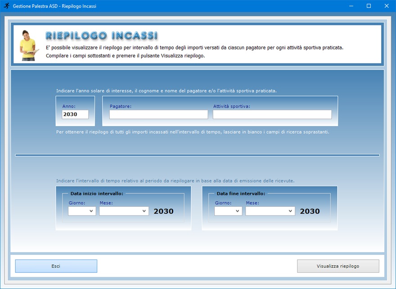Open Mese dropdown under Data inizio intervallo

point(124,211)
